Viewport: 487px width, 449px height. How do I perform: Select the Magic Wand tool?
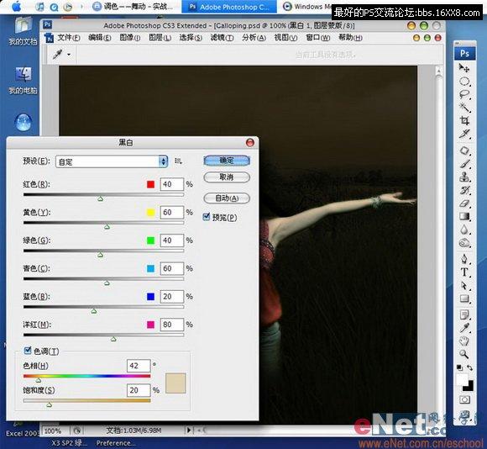pos(464,108)
